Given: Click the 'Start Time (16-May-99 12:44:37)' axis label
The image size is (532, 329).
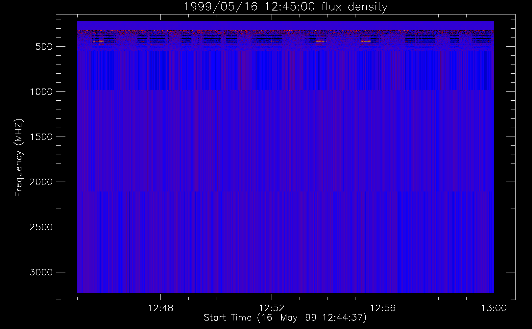Looking at the screenshot, I should [285, 318].
